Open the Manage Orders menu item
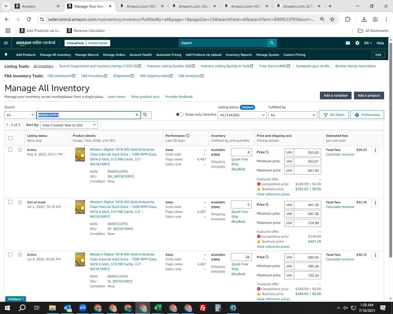393x314 pixels. pos(114,55)
